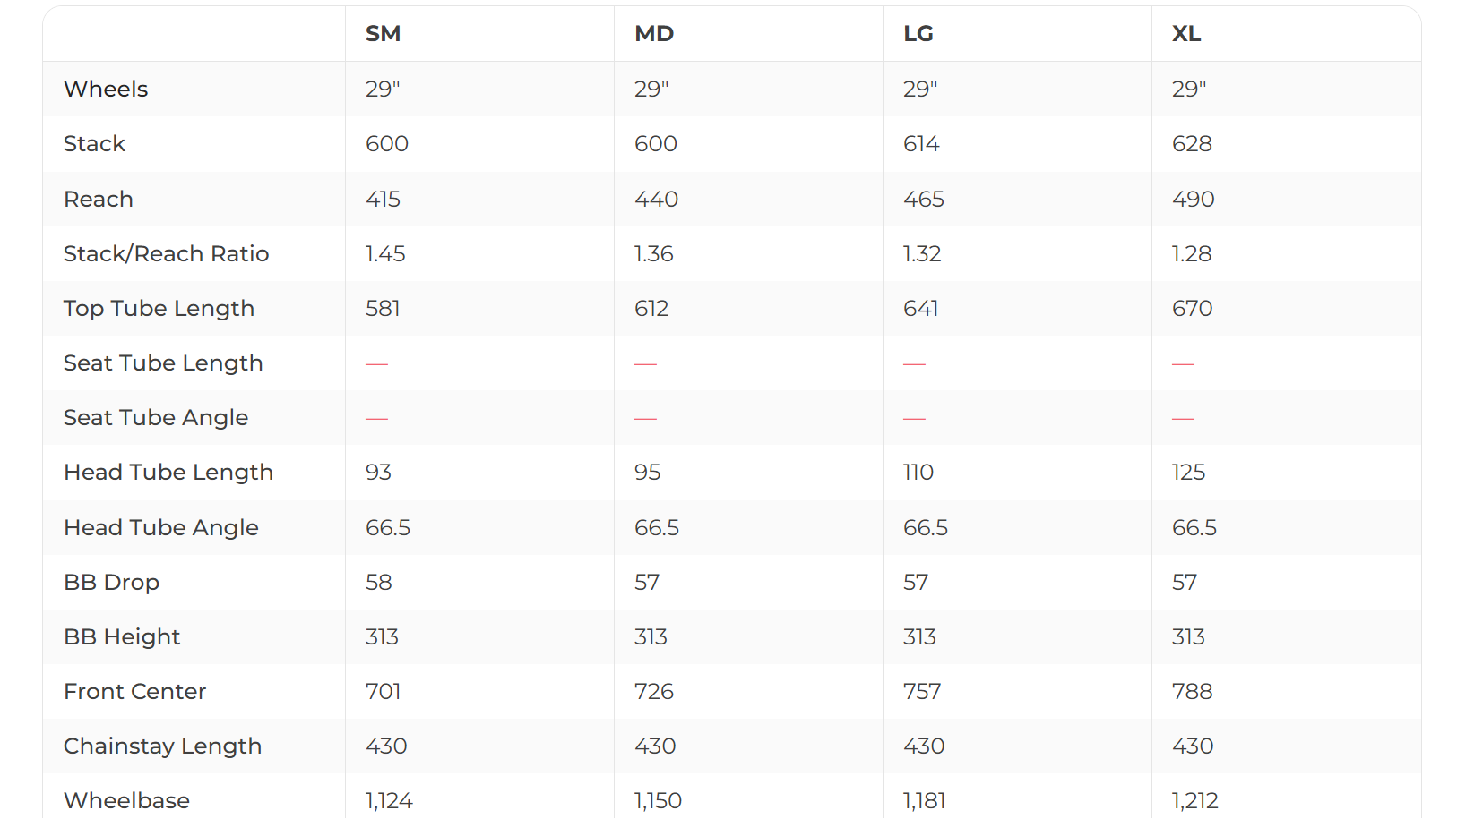Click the MD Head Tube Length value 95
This screenshot has width=1457, height=819.
(x=647, y=473)
